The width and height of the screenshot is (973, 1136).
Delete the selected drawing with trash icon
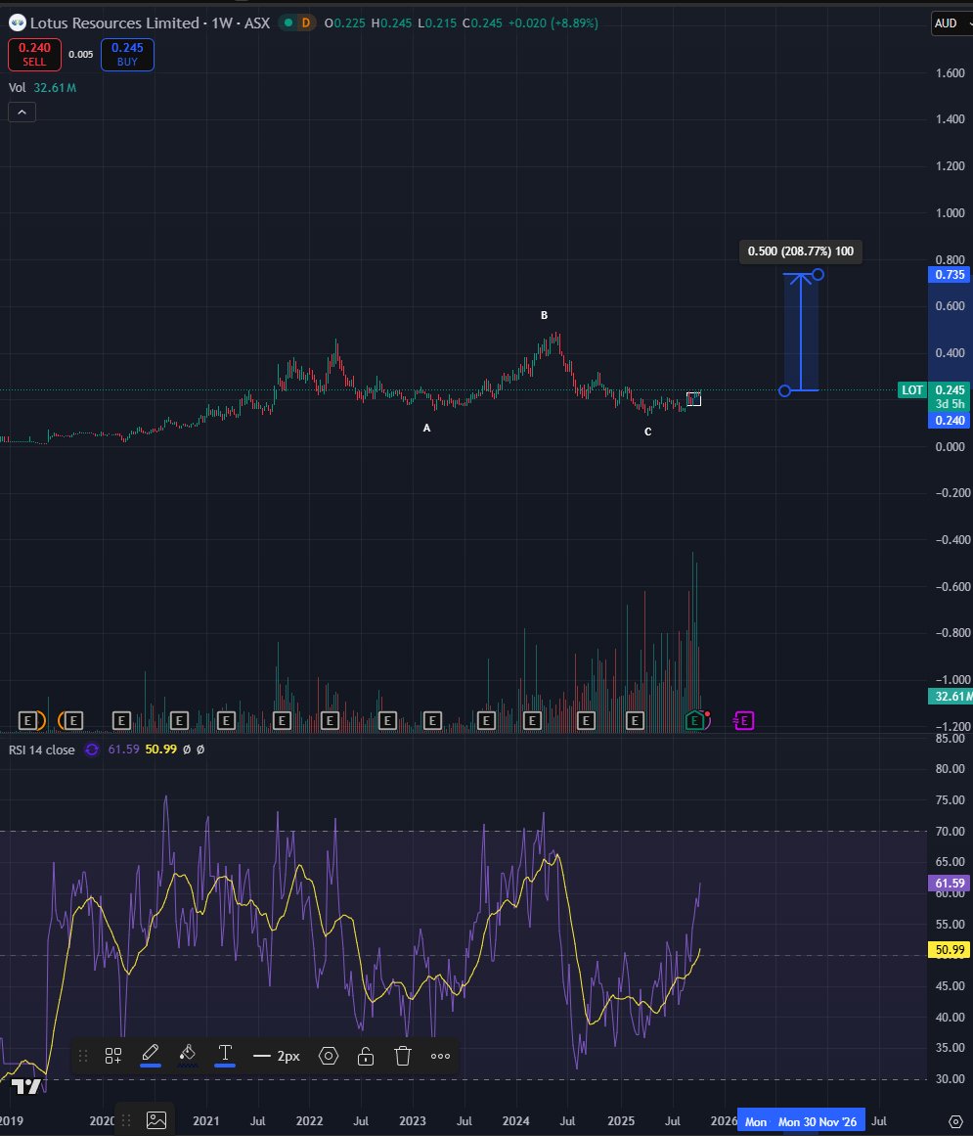403,1056
